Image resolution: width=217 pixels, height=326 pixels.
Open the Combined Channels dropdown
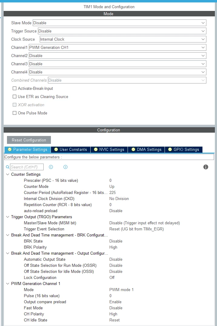[x=127, y=80]
